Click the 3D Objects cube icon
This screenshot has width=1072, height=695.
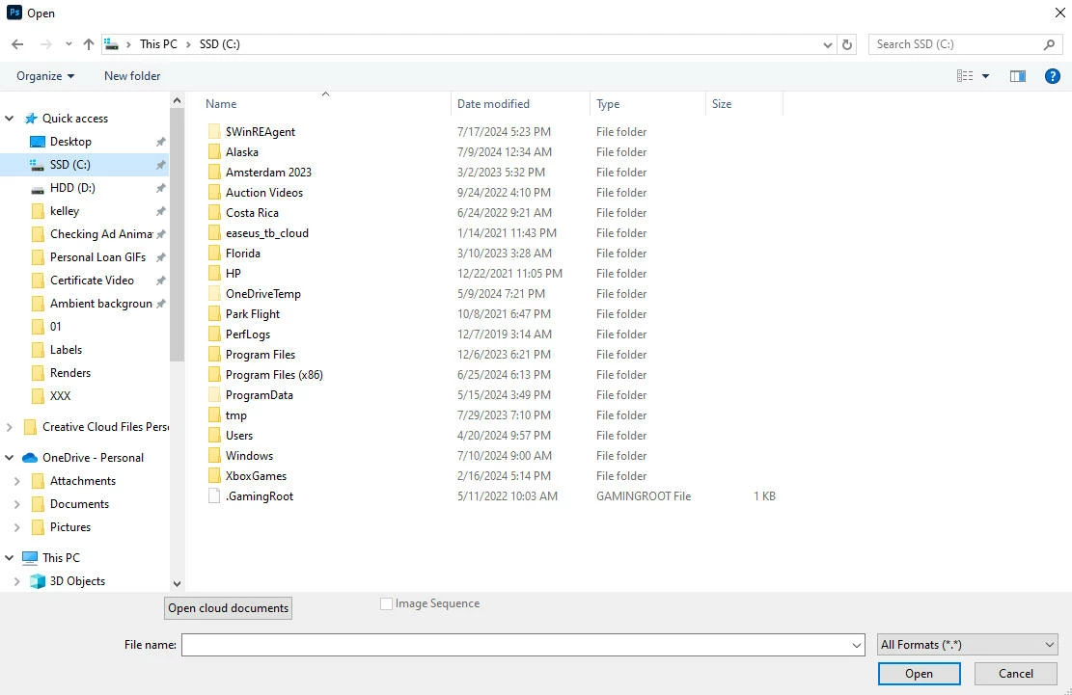38,581
